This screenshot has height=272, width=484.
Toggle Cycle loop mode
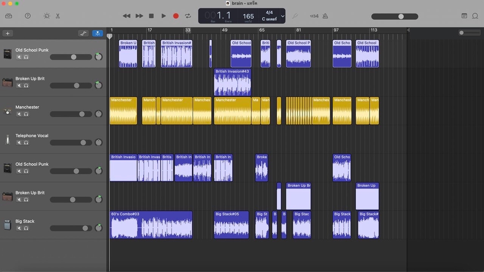188,16
